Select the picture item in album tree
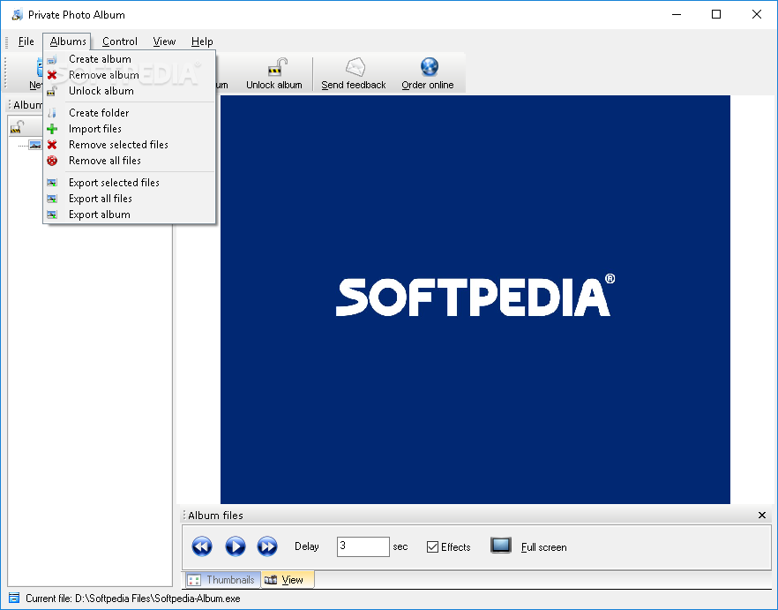This screenshot has height=610, width=778. click(34, 145)
